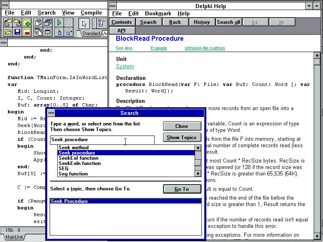Open the File menu in Delphi Help

click(x=117, y=14)
